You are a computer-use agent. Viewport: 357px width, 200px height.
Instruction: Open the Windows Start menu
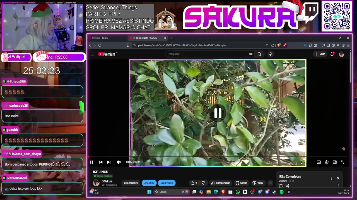coord(149,192)
